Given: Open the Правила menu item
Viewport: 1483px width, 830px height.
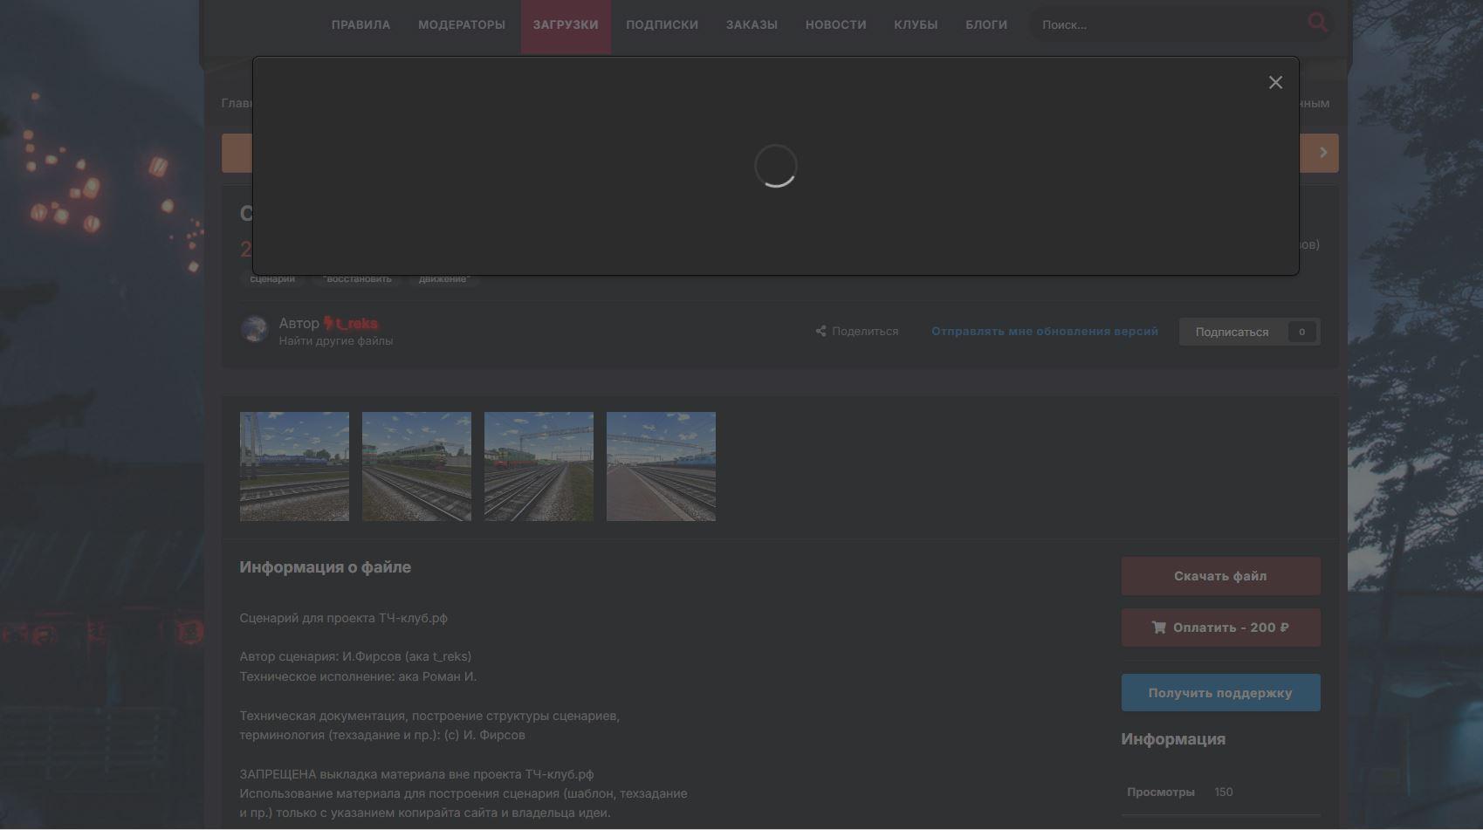Looking at the screenshot, I should [360, 25].
